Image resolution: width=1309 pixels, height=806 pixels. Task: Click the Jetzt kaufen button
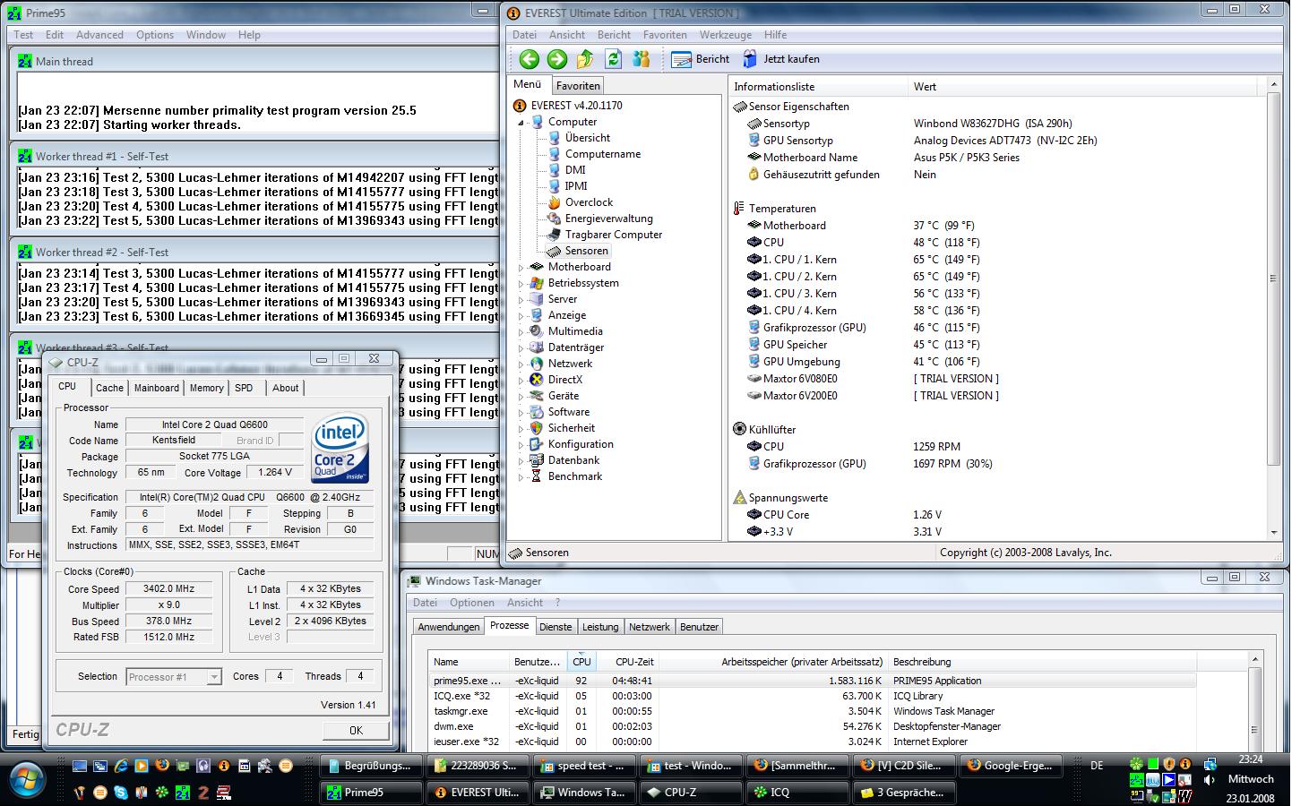[780, 59]
